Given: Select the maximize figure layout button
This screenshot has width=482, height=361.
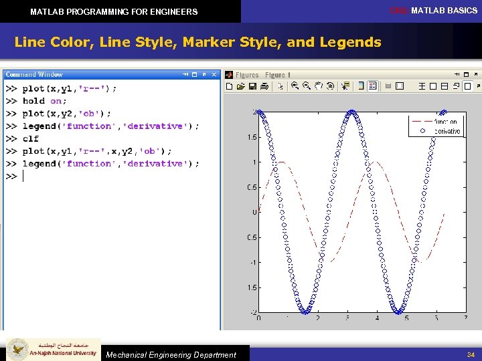Looking at the screenshot, I should click(x=467, y=86).
